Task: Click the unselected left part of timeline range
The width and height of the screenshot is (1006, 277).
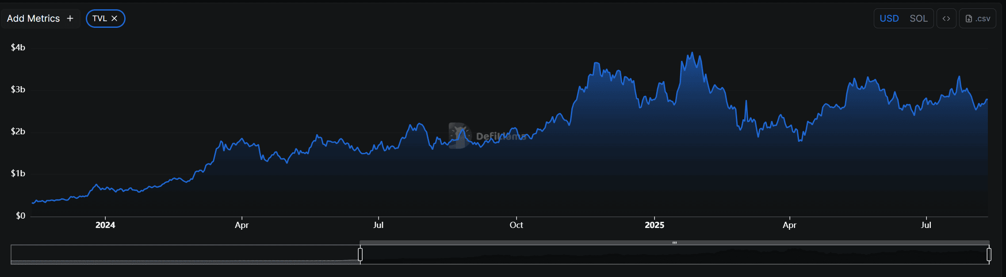Action: (185, 254)
